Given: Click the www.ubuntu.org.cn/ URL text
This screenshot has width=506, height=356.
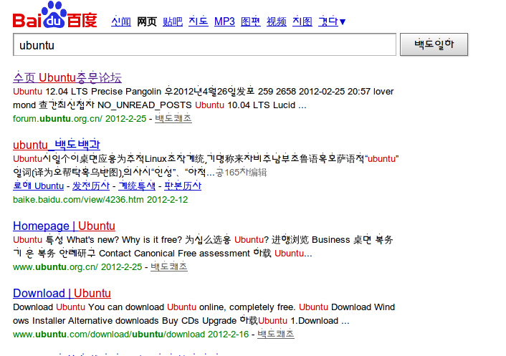Looking at the screenshot, I should (55, 267).
